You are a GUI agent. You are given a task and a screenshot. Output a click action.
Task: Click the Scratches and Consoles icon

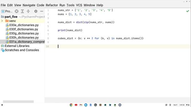3,50
